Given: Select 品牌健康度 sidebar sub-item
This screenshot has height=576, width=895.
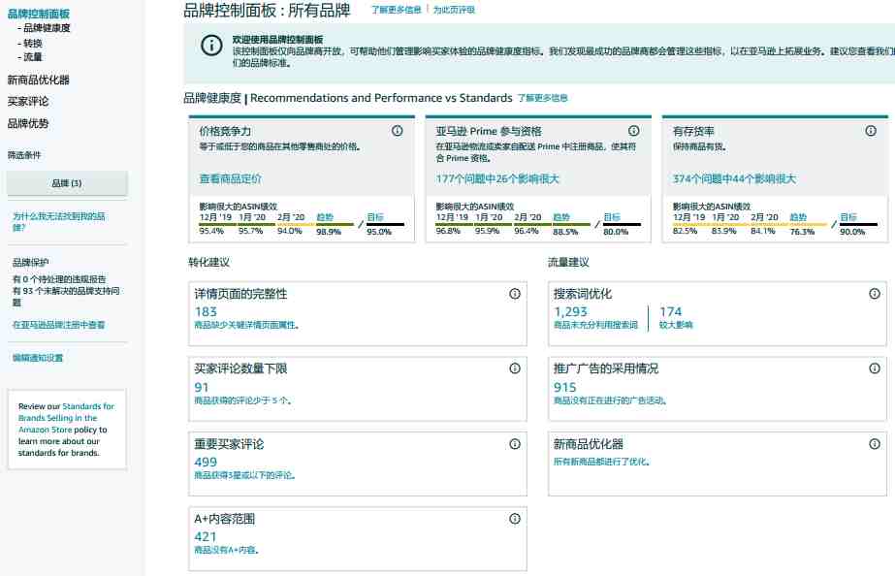Looking at the screenshot, I should 47,28.
